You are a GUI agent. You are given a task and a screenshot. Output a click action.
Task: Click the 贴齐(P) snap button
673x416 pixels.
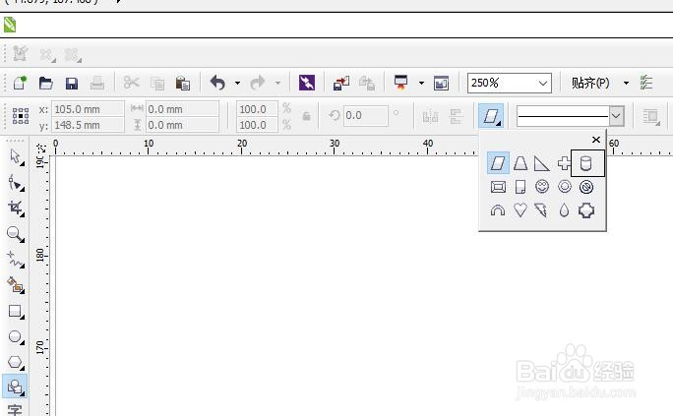590,83
